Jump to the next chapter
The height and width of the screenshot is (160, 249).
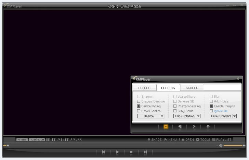145,152
